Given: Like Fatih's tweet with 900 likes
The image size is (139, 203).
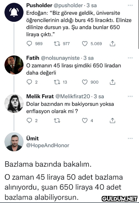Looking at the screenshot, I should click(x=85, y=82).
